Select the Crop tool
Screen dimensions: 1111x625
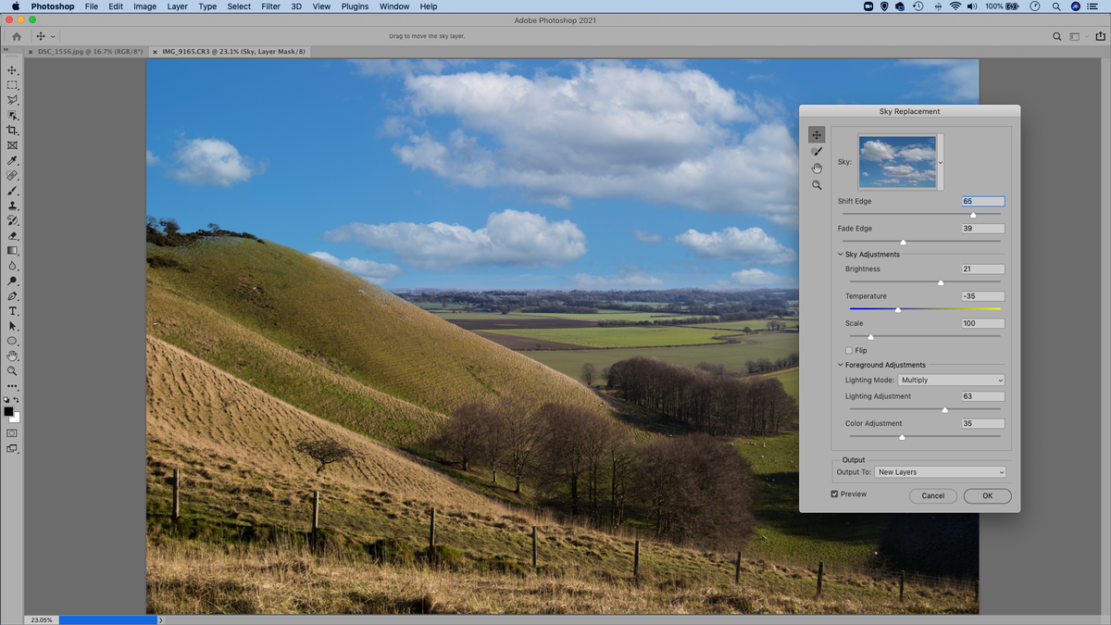pos(12,130)
